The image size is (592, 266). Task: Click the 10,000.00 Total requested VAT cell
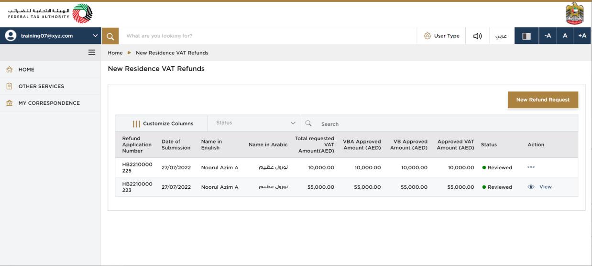point(321,167)
